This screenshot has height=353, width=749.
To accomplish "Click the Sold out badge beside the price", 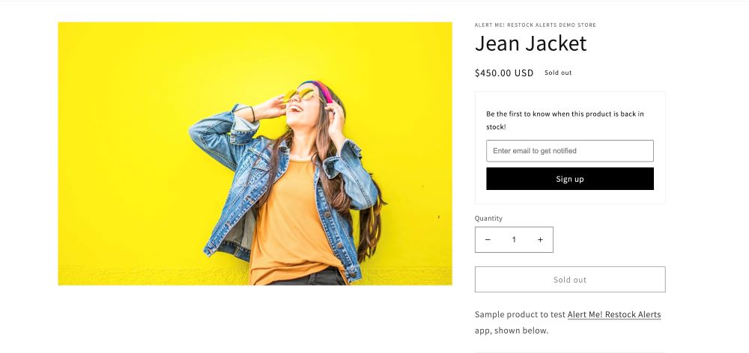I will tap(558, 73).
